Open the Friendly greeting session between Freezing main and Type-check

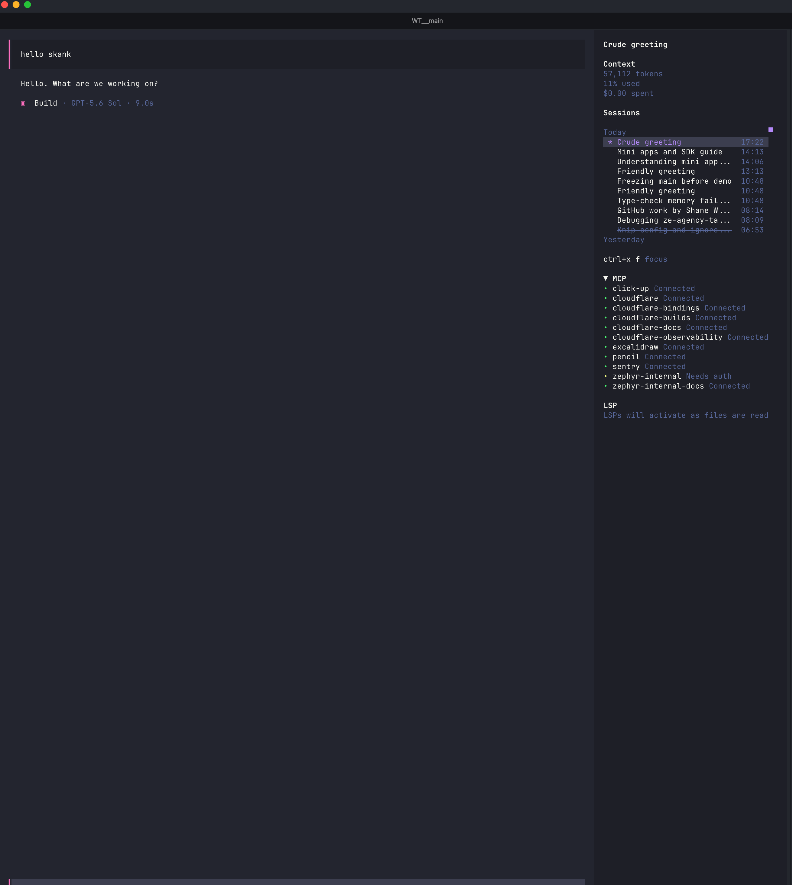point(685,191)
